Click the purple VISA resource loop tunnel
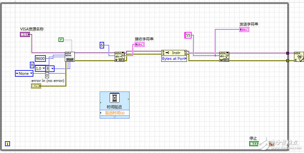The image size is (304, 153). pos(287,53)
